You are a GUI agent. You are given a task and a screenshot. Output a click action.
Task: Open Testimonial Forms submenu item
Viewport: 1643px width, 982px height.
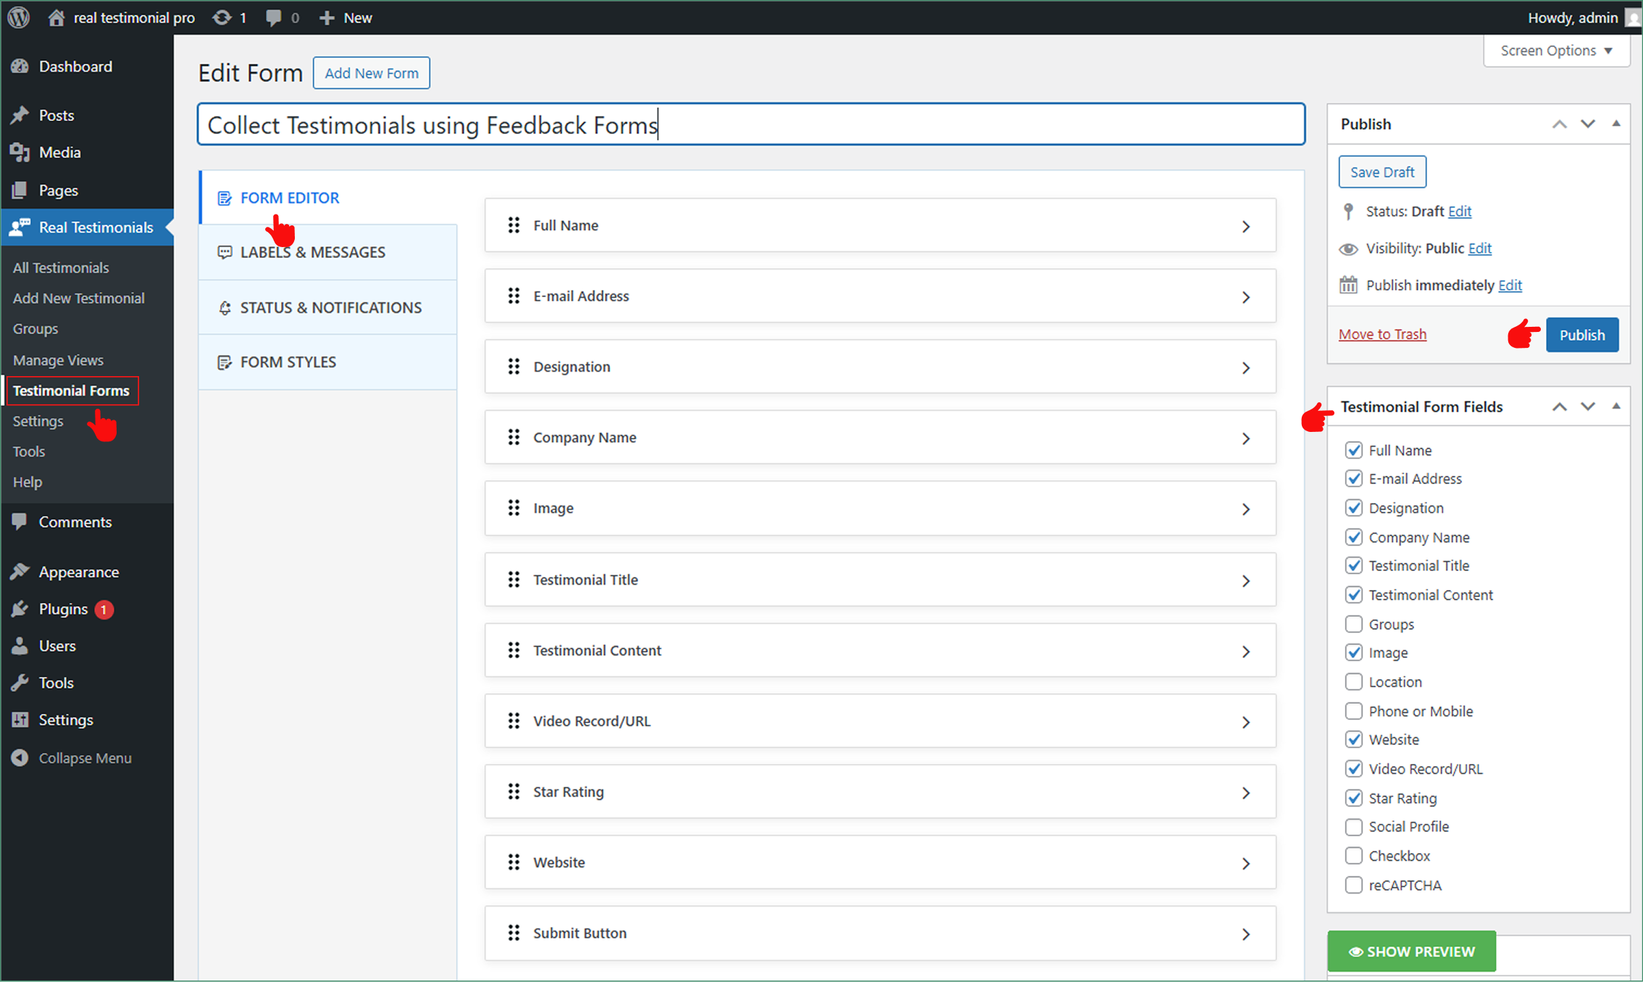click(71, 391)
